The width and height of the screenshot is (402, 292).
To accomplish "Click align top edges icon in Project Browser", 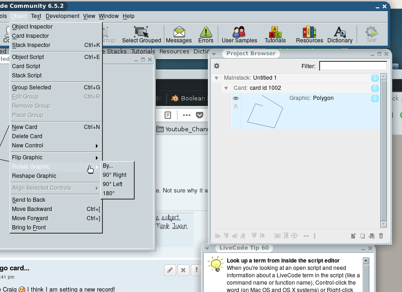I will (x=226, y=236).
